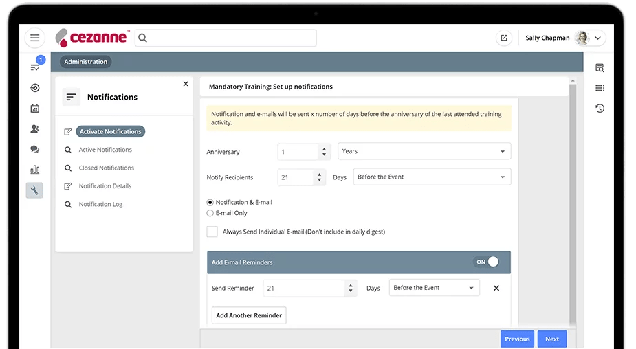
Task: Open the external link icon in header
Action: (x=504, y=38)
